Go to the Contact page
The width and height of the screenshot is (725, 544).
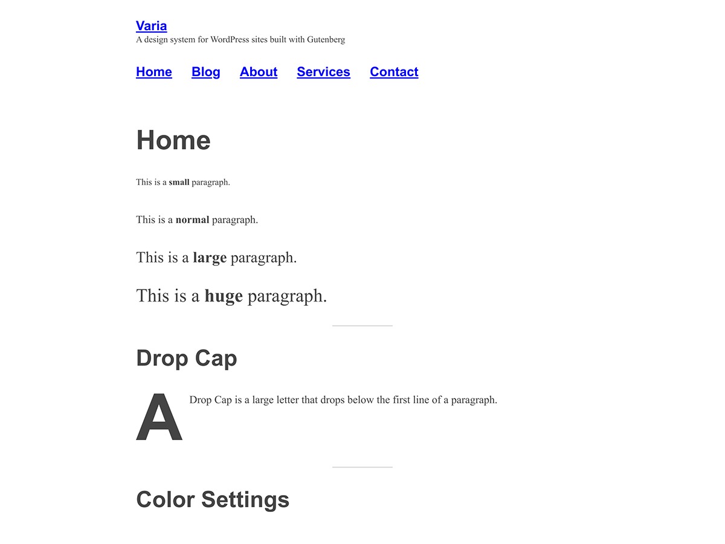[x=394, y=72]
